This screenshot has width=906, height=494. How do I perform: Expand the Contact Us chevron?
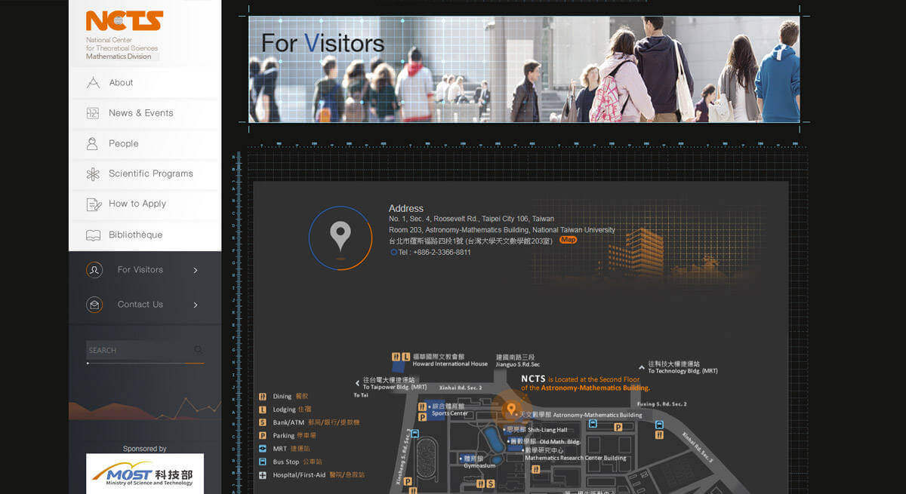pyautogui.click(x=196, y=305)
